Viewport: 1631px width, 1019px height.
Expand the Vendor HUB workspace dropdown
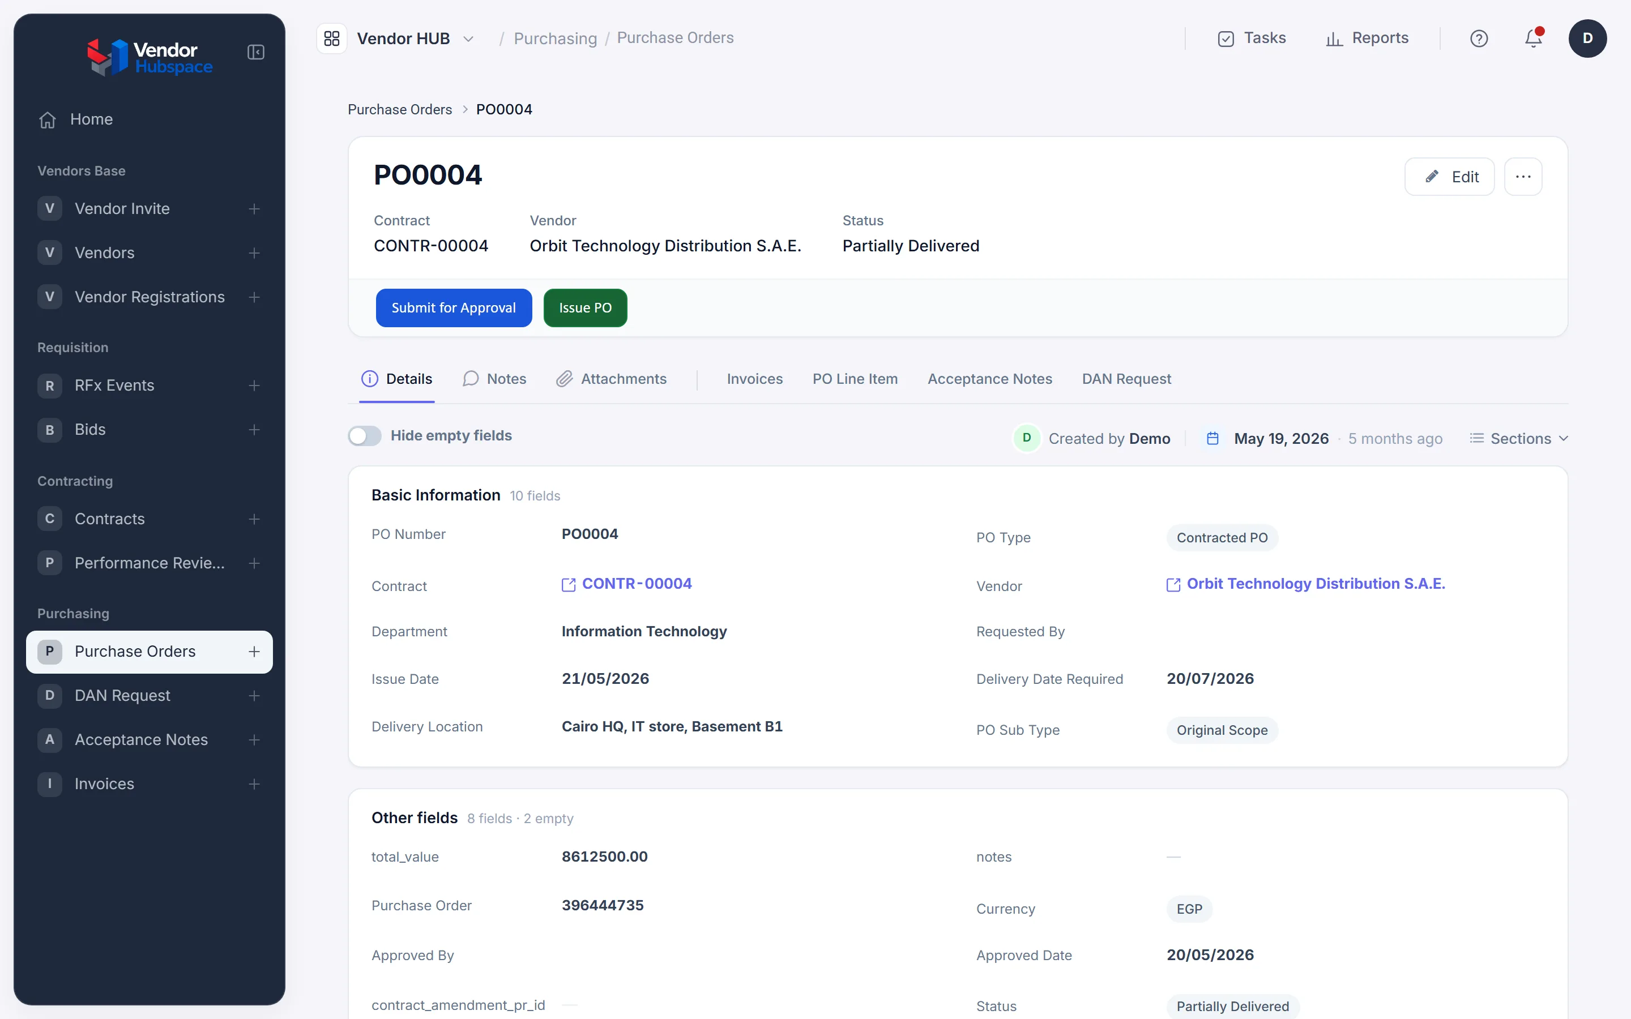pos(468,39)
